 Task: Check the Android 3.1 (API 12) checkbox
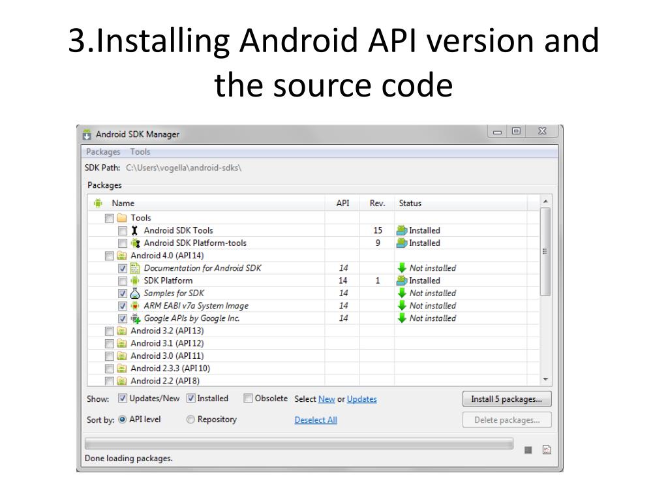tap(110, 344)
